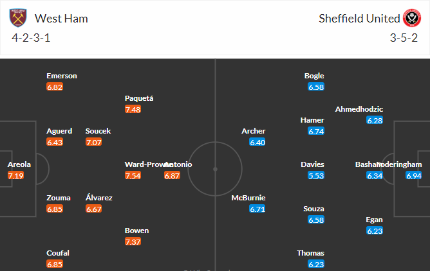
Task: Open the West Ham team name link
Action: [61, 19]
